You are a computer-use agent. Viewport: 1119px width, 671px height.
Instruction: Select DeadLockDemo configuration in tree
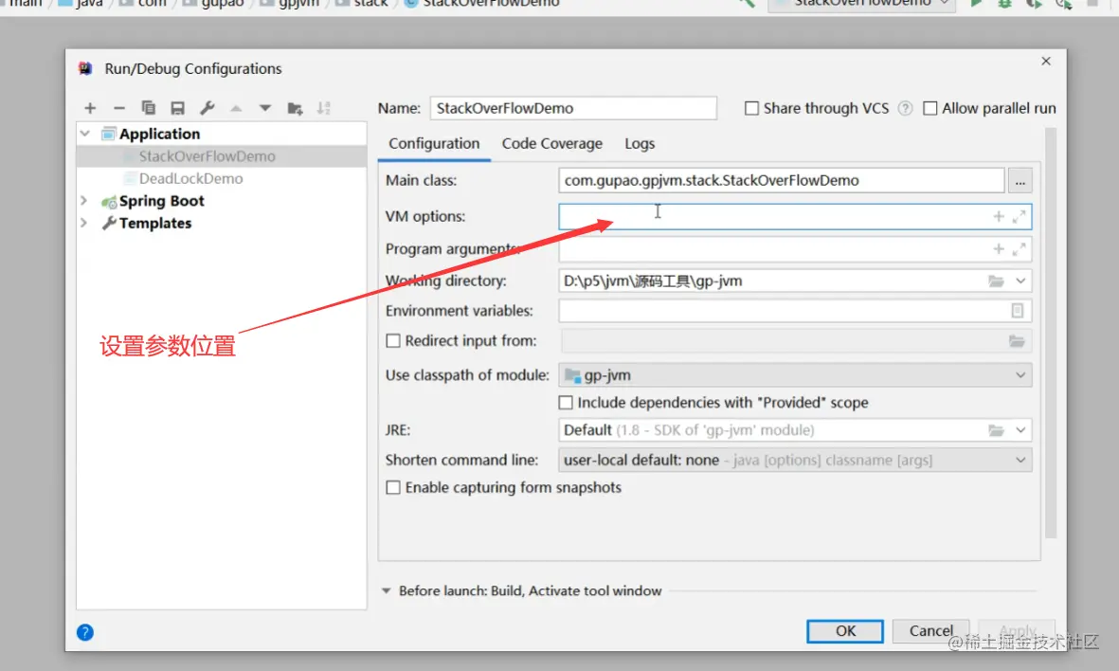[x=190, y=178]
